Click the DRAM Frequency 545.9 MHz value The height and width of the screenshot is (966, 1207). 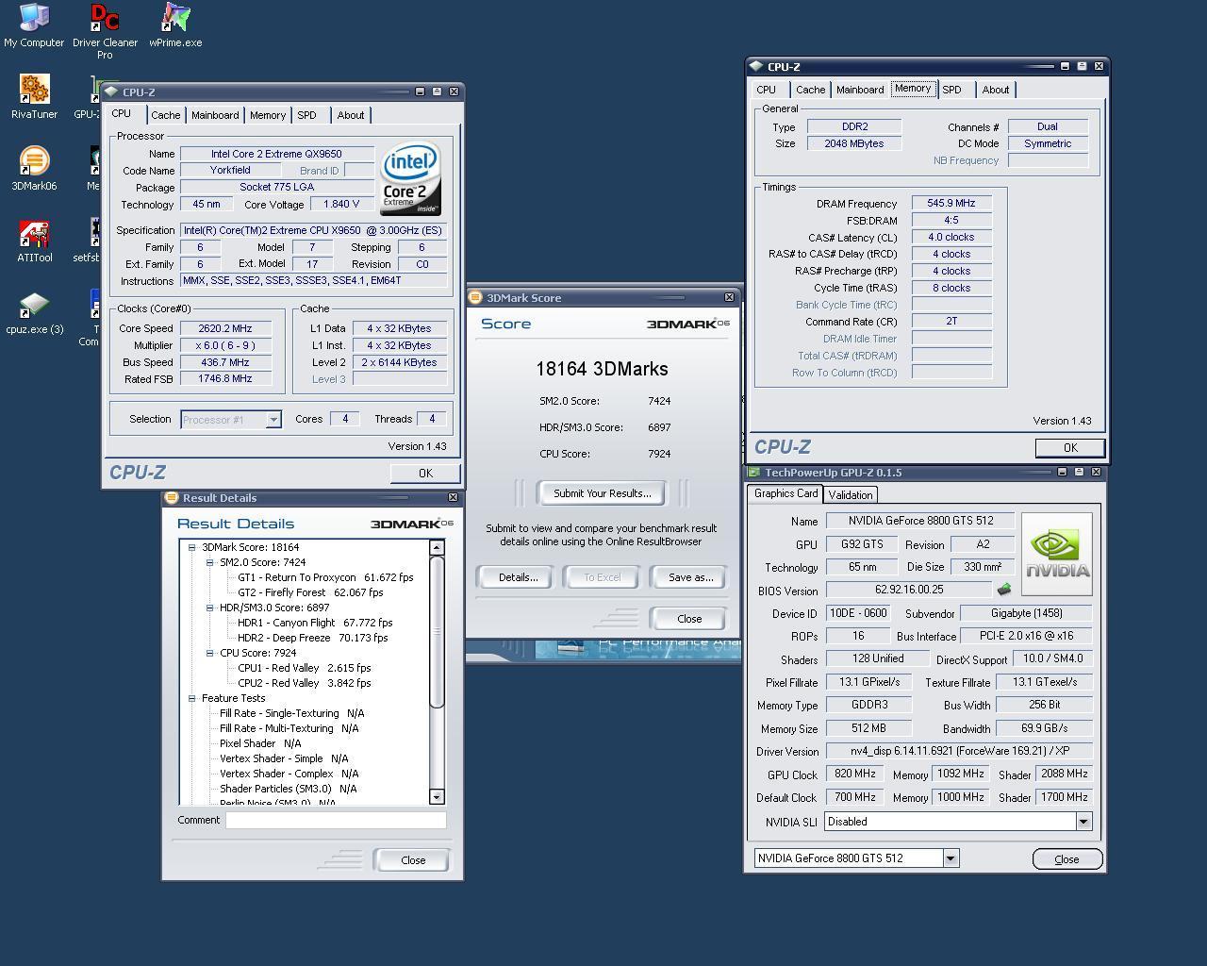(951, 203)
